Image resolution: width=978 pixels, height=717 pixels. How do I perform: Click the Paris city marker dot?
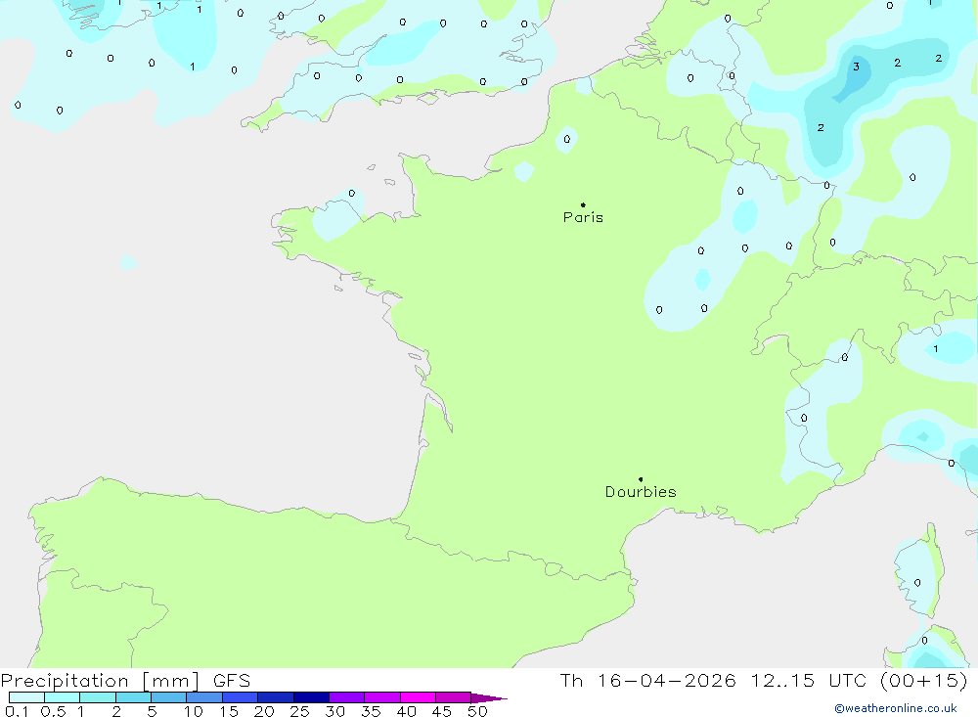coord(583,204)
